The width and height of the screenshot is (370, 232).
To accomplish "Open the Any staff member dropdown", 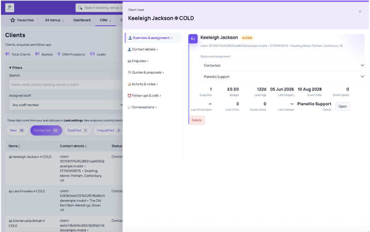I will coord(66,105).
